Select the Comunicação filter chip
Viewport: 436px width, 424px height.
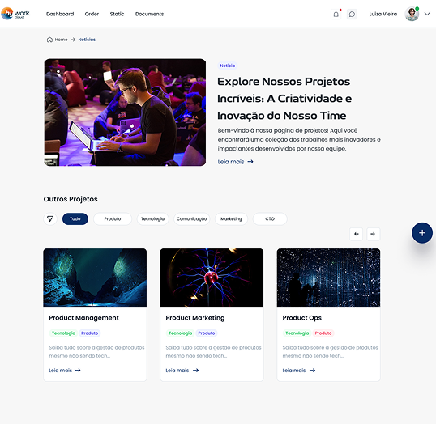click(191, 219)
